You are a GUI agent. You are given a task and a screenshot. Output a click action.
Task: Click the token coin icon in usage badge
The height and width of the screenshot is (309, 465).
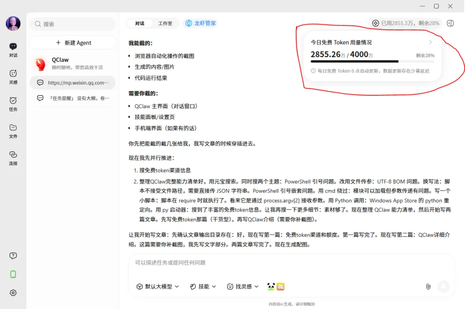[x=375, y=23]
